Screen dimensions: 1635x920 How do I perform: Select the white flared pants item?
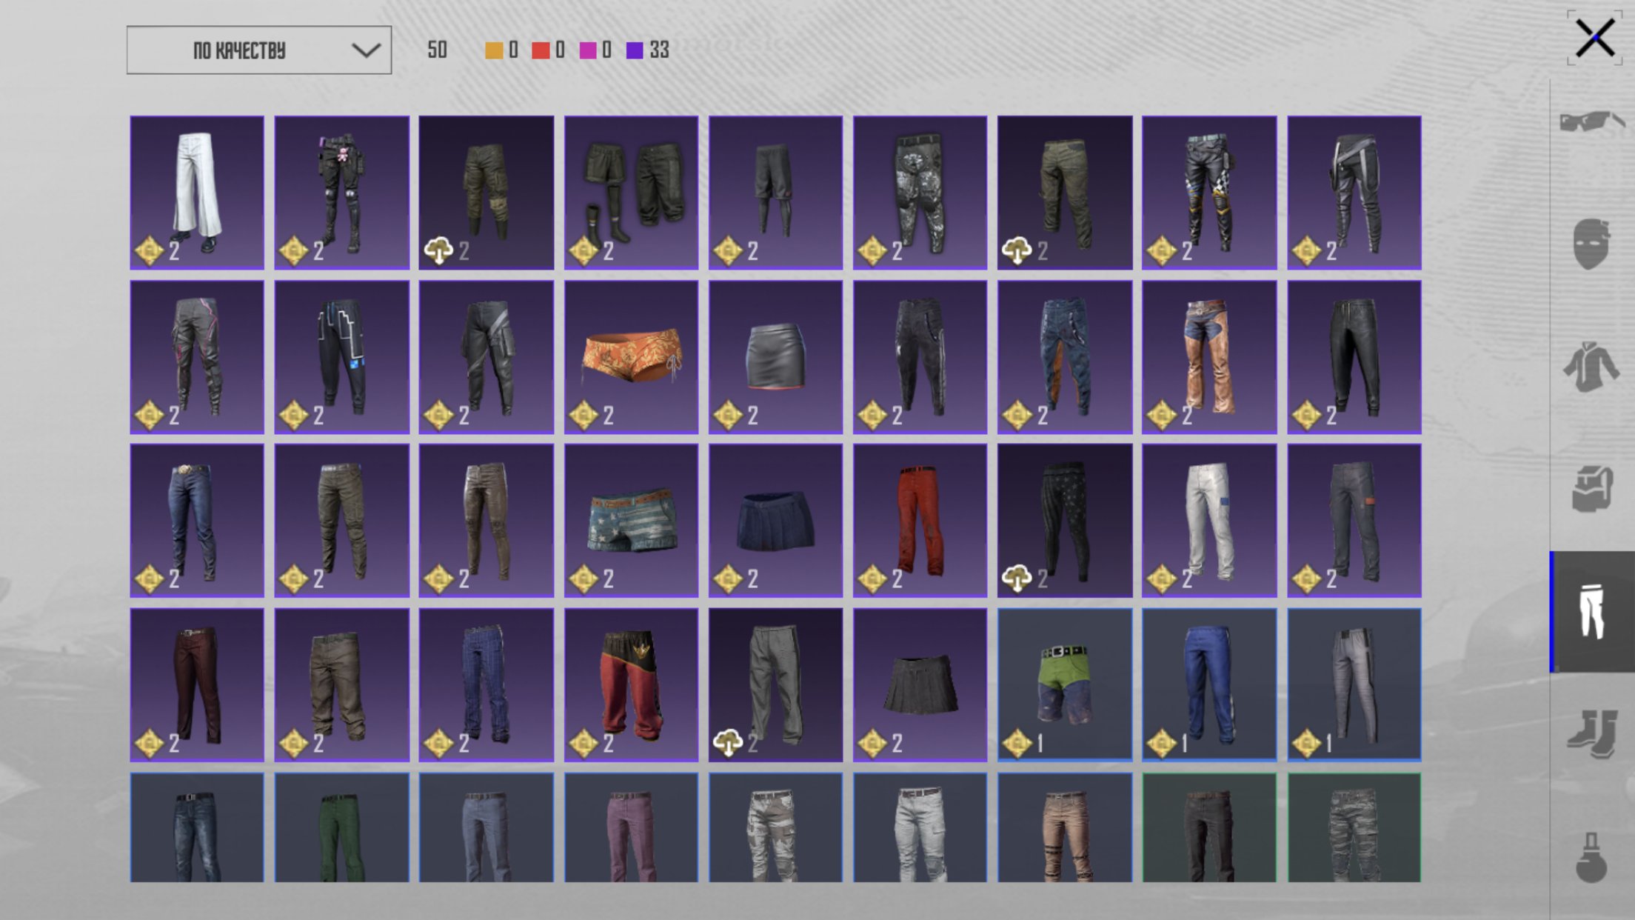[197, 193]
